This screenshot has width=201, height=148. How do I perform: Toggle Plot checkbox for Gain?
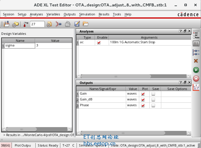tap(143, 94)
